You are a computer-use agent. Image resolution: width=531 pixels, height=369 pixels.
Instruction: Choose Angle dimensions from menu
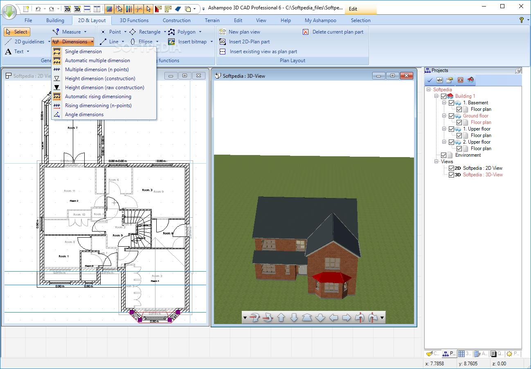pyautogui.click(x=104, y=115)
